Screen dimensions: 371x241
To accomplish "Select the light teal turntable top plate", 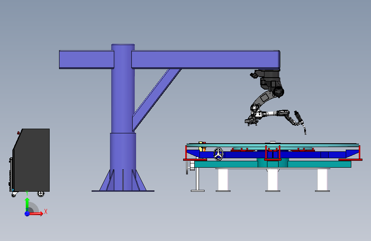I will (x=273, y=145).
